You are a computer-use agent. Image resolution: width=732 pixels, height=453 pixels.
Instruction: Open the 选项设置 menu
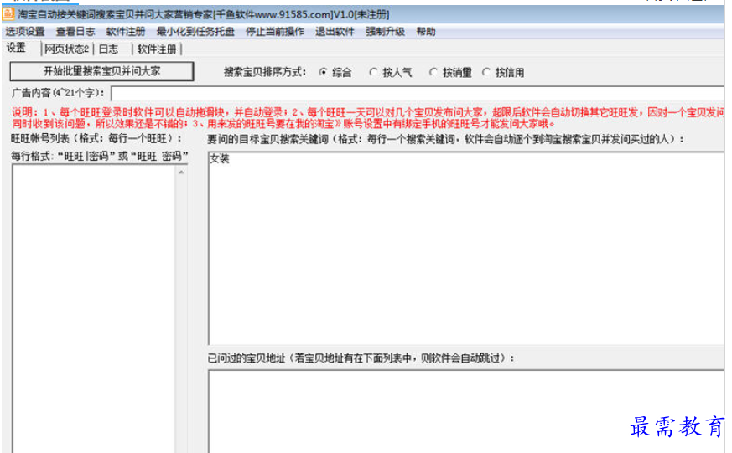[x=25, y=32]
